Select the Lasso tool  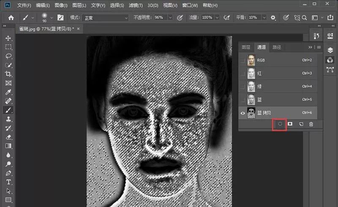coord(8,56)
